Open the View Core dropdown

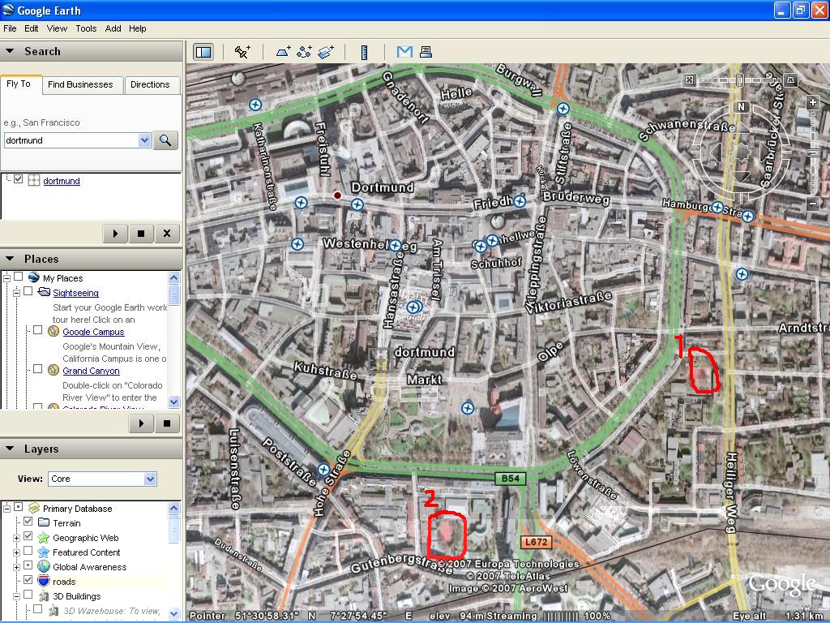pos(150,479)
